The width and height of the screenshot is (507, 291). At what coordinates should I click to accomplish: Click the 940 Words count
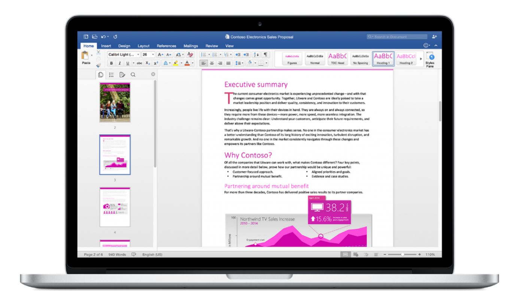point(117,255)
